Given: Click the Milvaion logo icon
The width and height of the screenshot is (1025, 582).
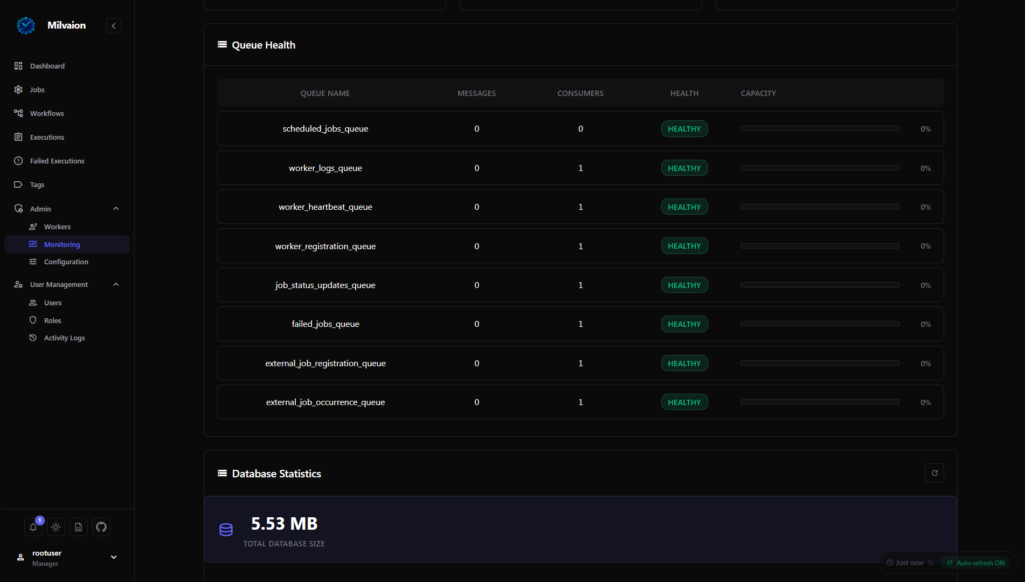Looking at the screenshot, I should 26,25.
